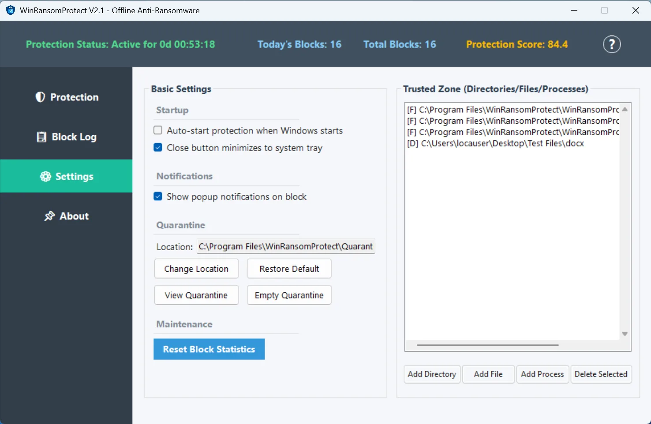Untick close button minimizes to system tray
Viewport: 651px width, 424px height.
click(x=158, y=147)
